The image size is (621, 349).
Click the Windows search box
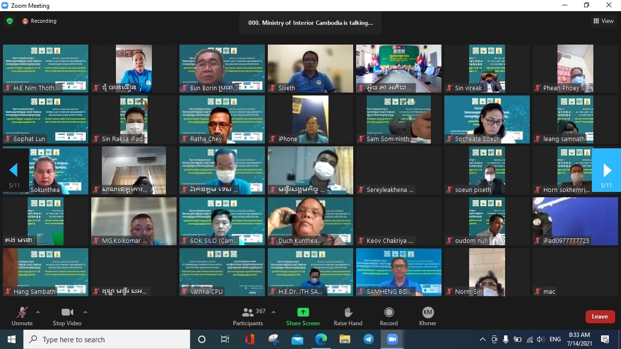[x=107, y=339]
